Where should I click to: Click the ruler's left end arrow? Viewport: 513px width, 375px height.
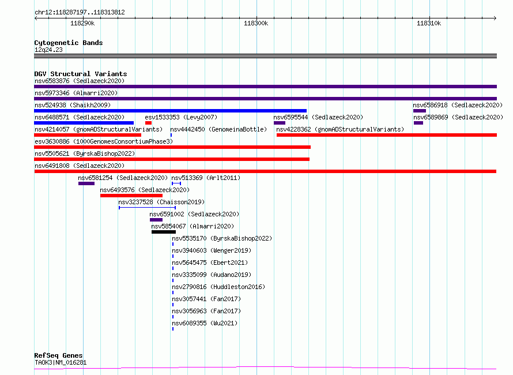pyautogui.click(x=36, y=18)
